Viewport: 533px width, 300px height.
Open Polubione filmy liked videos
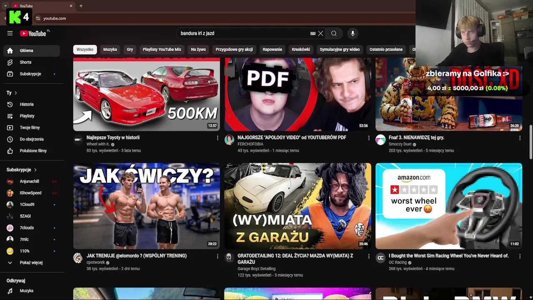32,151
